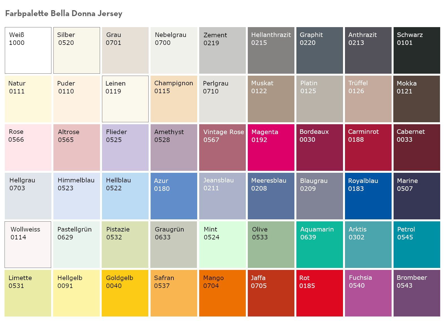
Task: Pick the Cabernet 0033 color tile
Action: tap(416, 147)
